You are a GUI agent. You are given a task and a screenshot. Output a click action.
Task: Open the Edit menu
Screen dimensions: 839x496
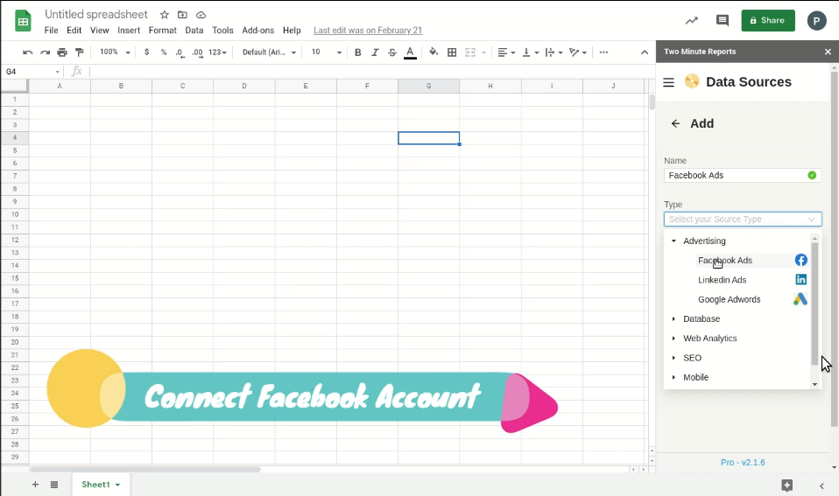74,31
